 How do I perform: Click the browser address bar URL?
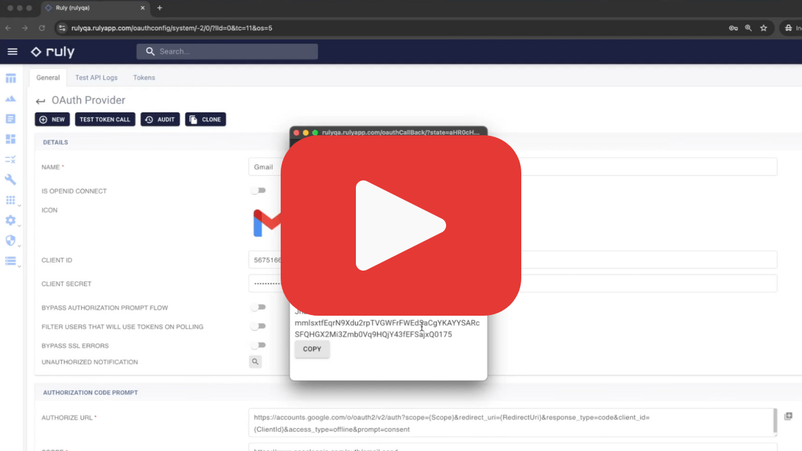point(172,28)
